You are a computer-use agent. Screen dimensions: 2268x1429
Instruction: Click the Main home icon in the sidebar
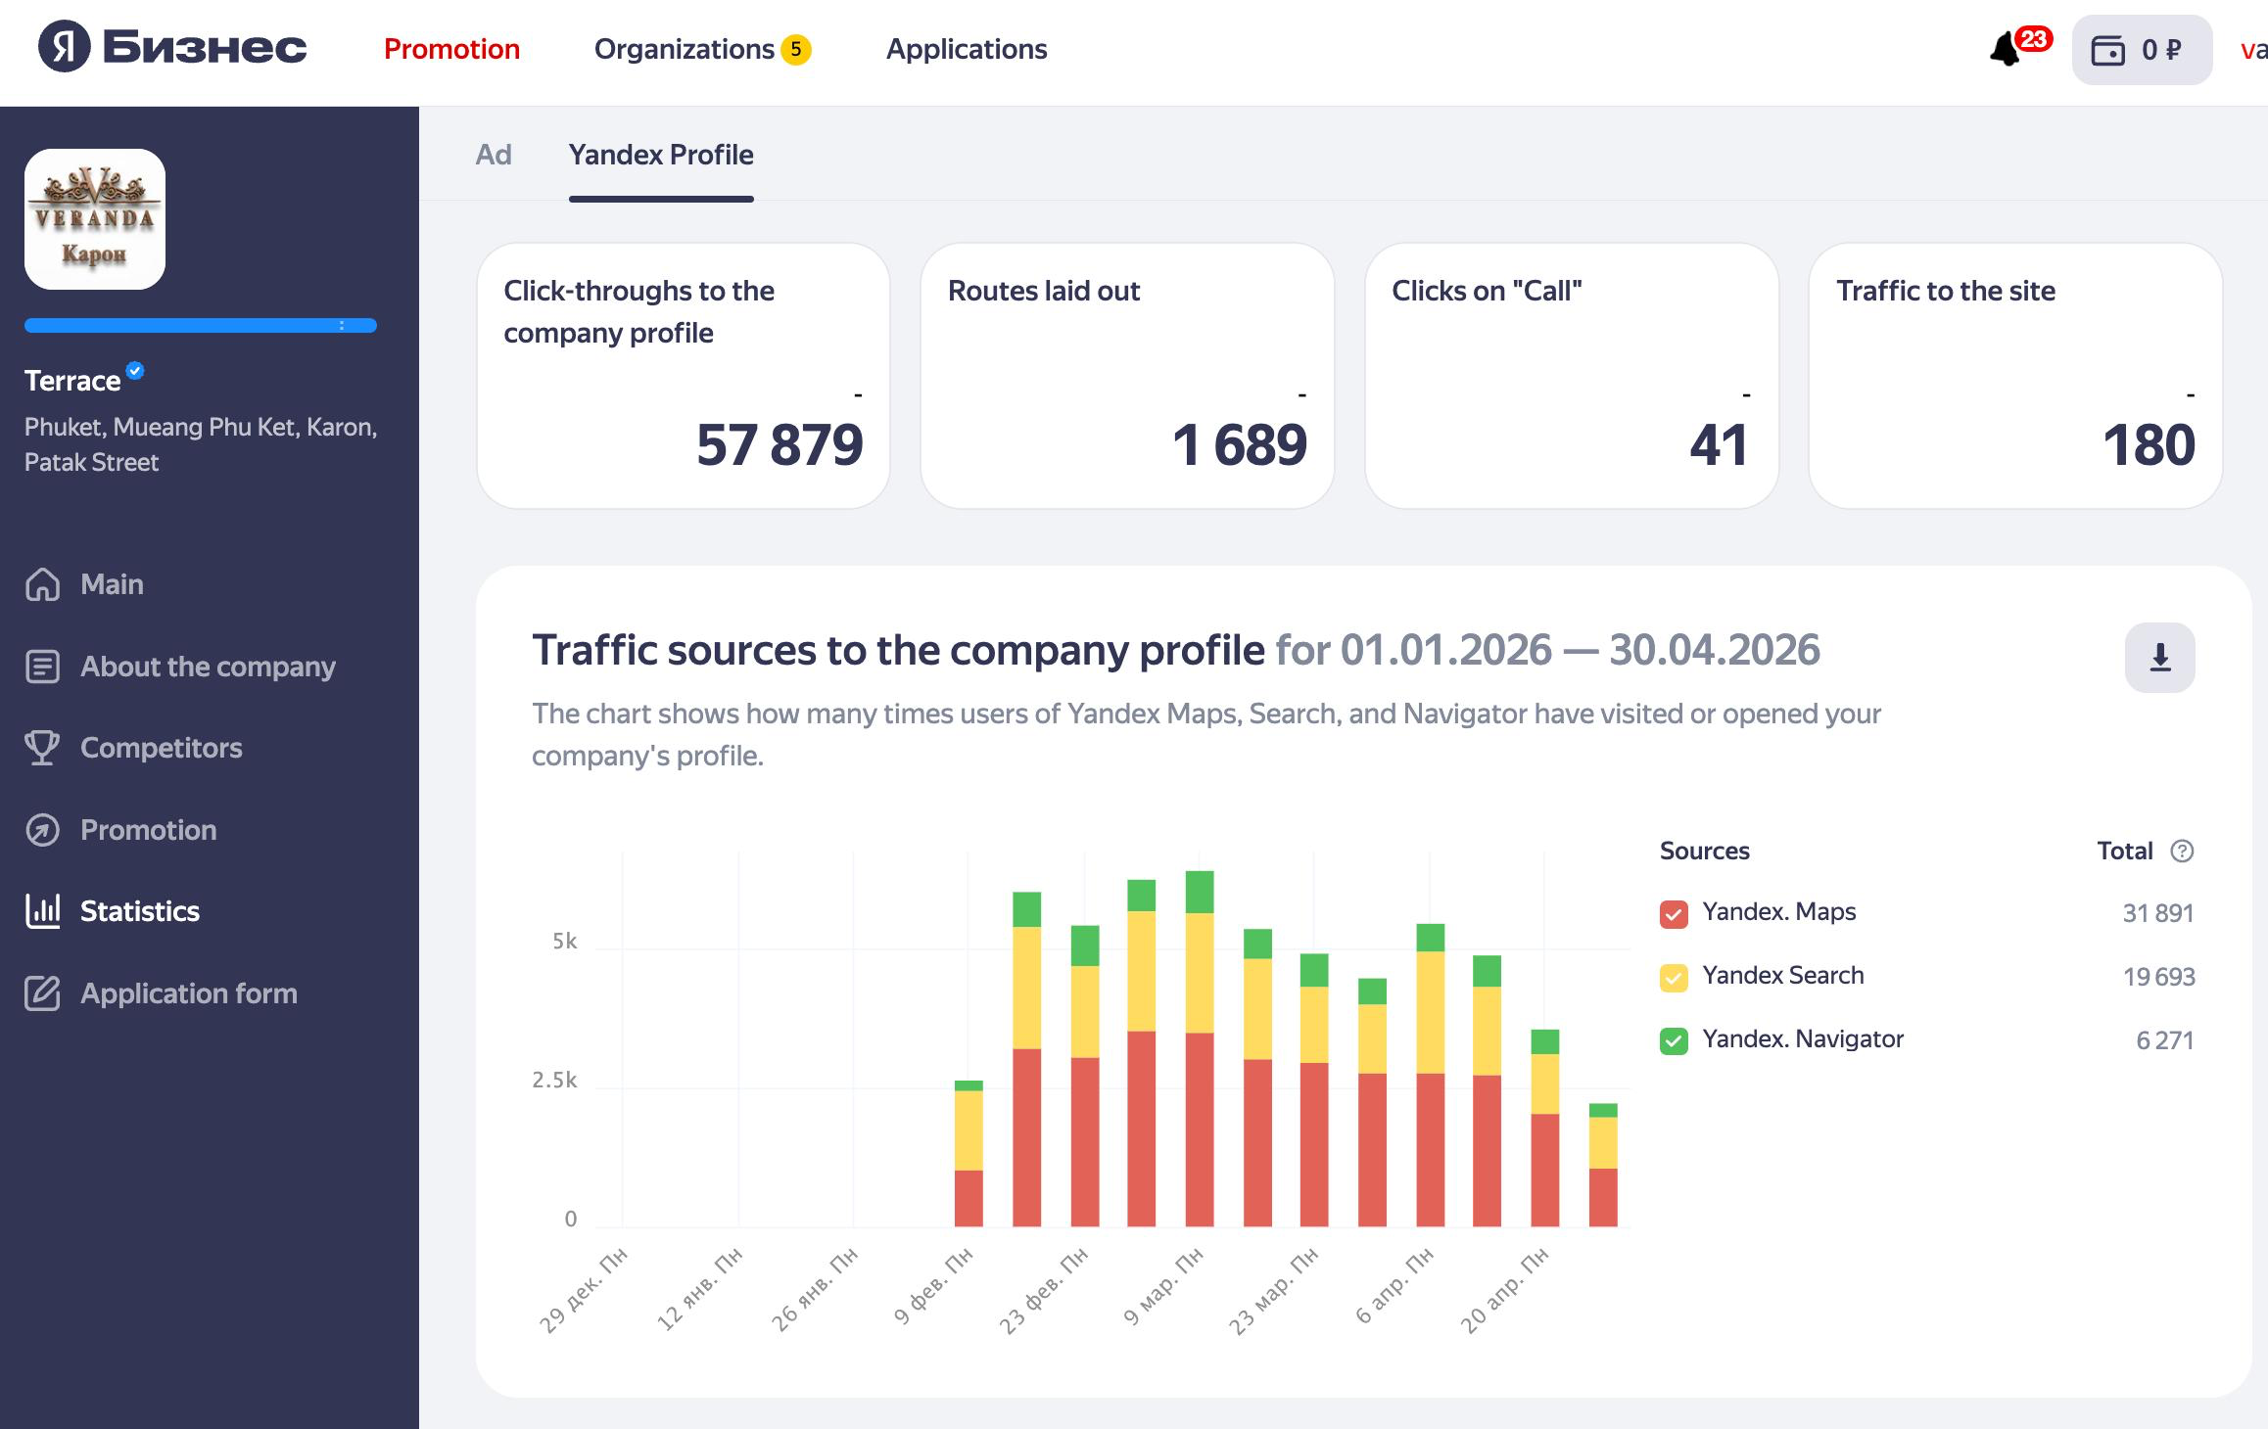click(x=42, y=584)
